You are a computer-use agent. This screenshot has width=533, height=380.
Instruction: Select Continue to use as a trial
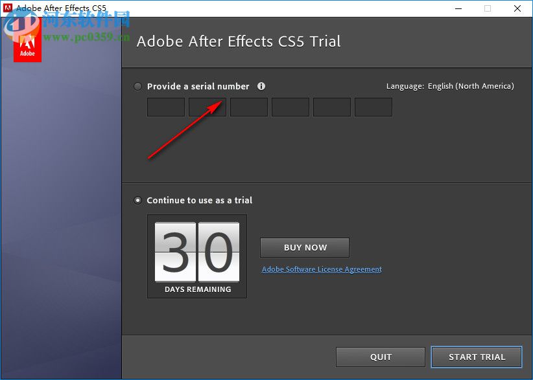coord(137,200)
